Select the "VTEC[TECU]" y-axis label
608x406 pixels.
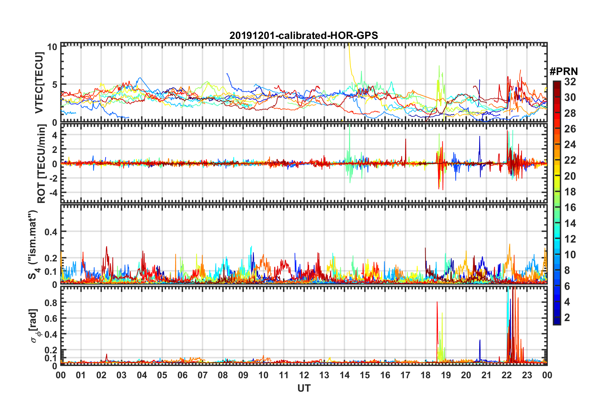39,83
